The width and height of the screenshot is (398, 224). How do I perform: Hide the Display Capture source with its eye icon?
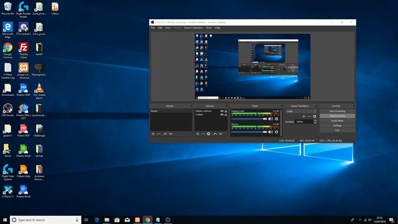222,111
